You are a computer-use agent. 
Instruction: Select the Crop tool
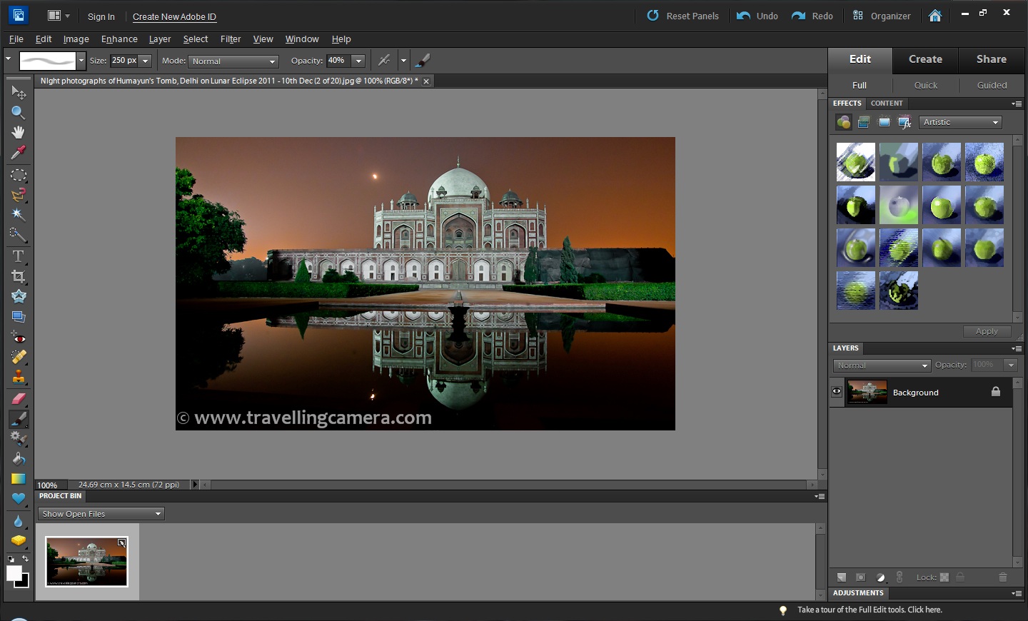point(18,276)
